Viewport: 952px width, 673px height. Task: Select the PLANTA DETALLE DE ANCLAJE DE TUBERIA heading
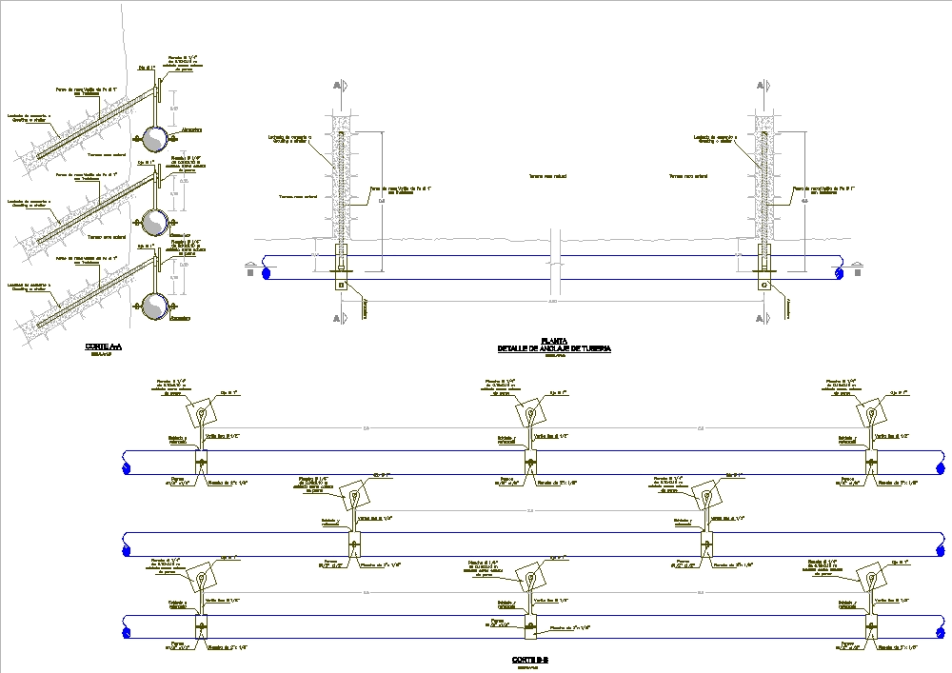pos(553,344)
